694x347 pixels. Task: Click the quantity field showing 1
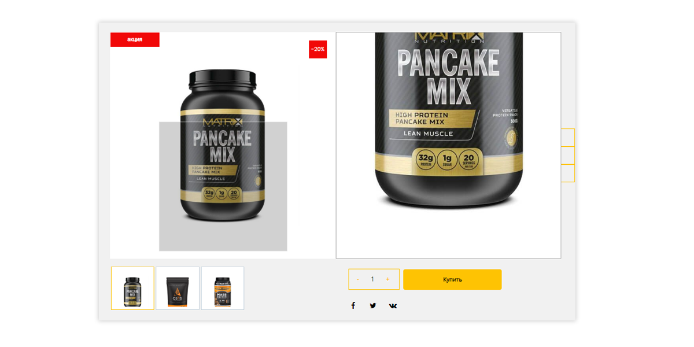pyautogui.click(x=372, y=279)
